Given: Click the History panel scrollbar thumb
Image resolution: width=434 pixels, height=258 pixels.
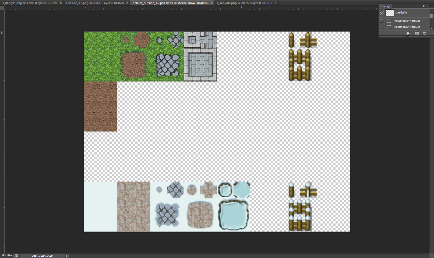Looking at the screenshot, I should [x=432, y=16].
